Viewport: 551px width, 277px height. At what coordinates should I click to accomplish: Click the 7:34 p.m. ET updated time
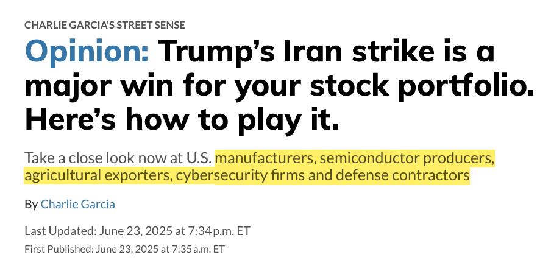[x=219, y=231]
